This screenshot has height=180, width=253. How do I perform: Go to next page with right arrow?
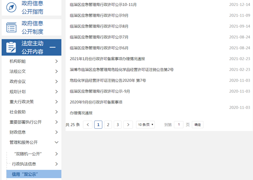[x=128, y=125]
